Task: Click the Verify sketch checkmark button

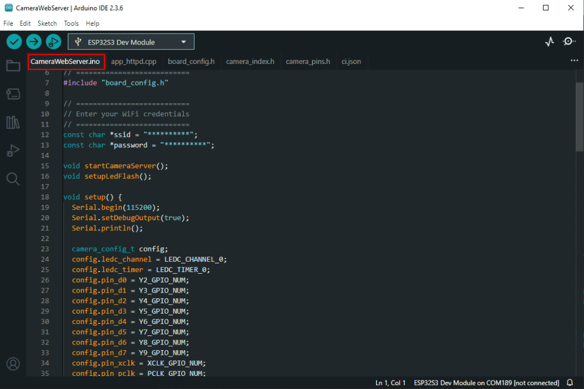Action: (x=14, y=42)
